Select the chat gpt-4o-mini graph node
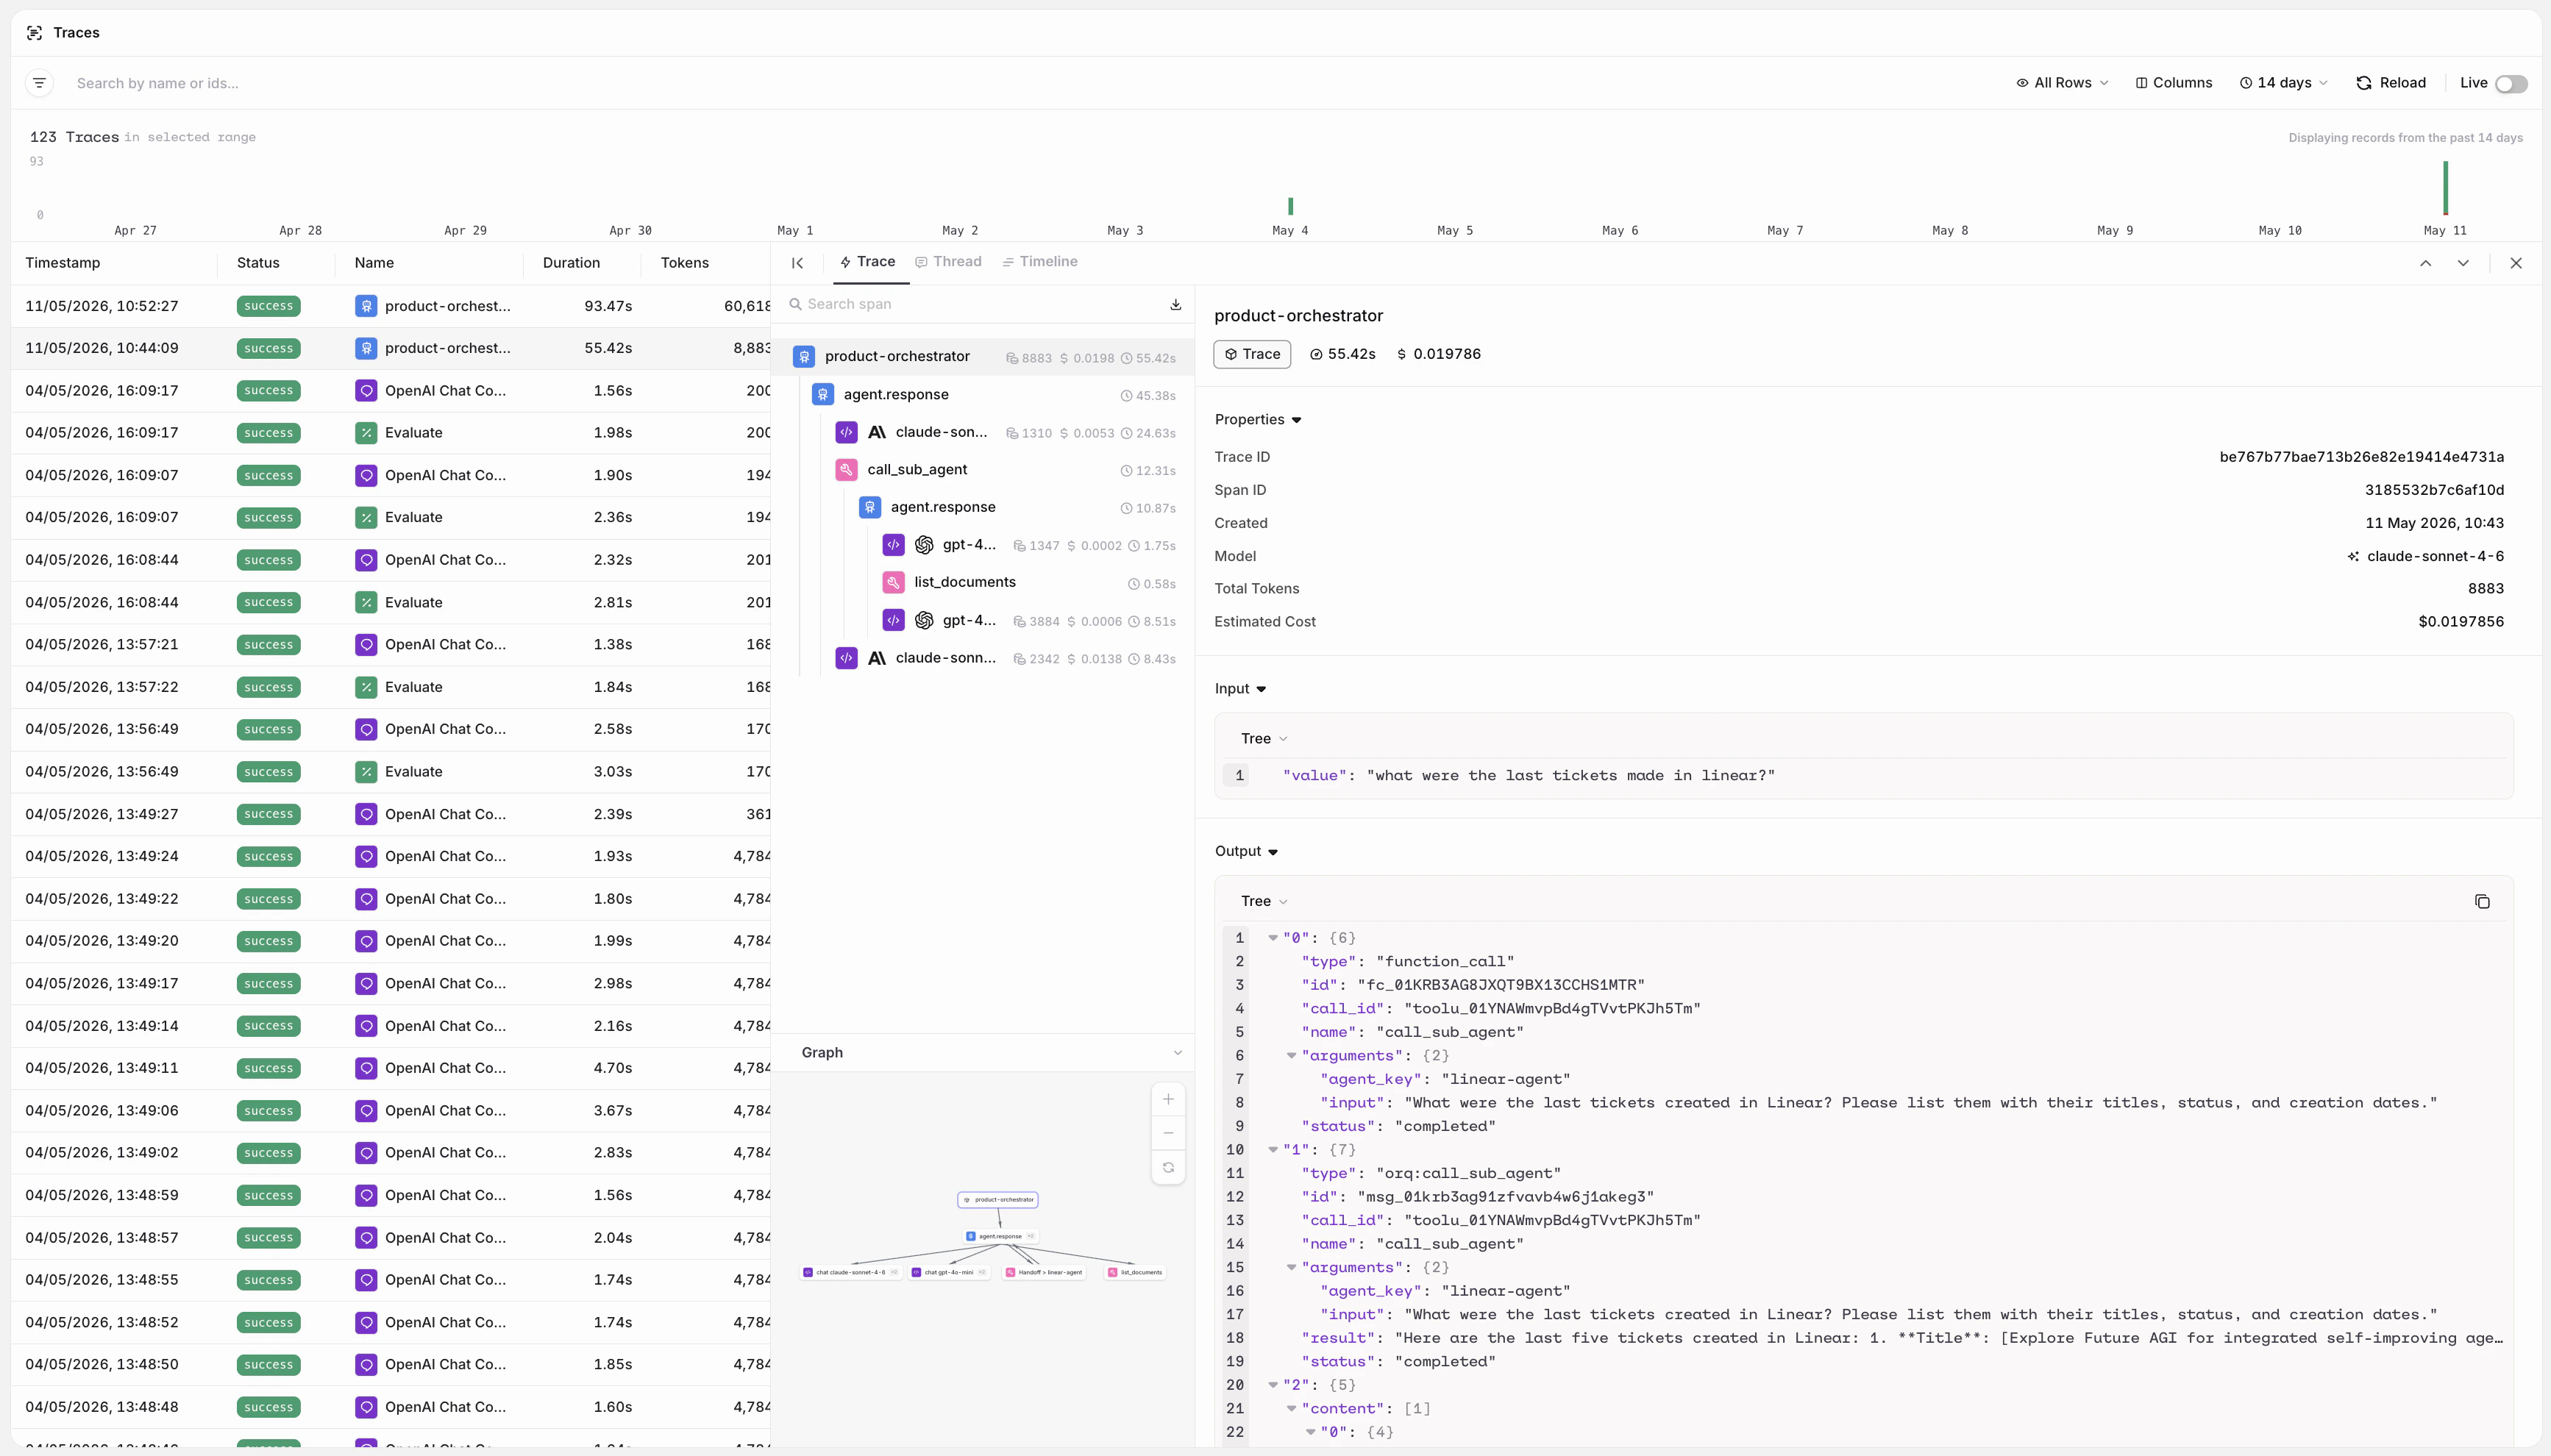 click(x=949, y=1273)
